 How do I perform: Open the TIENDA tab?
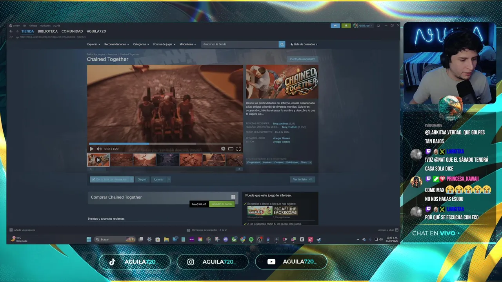pyautogui.click(x=27, y=31)
